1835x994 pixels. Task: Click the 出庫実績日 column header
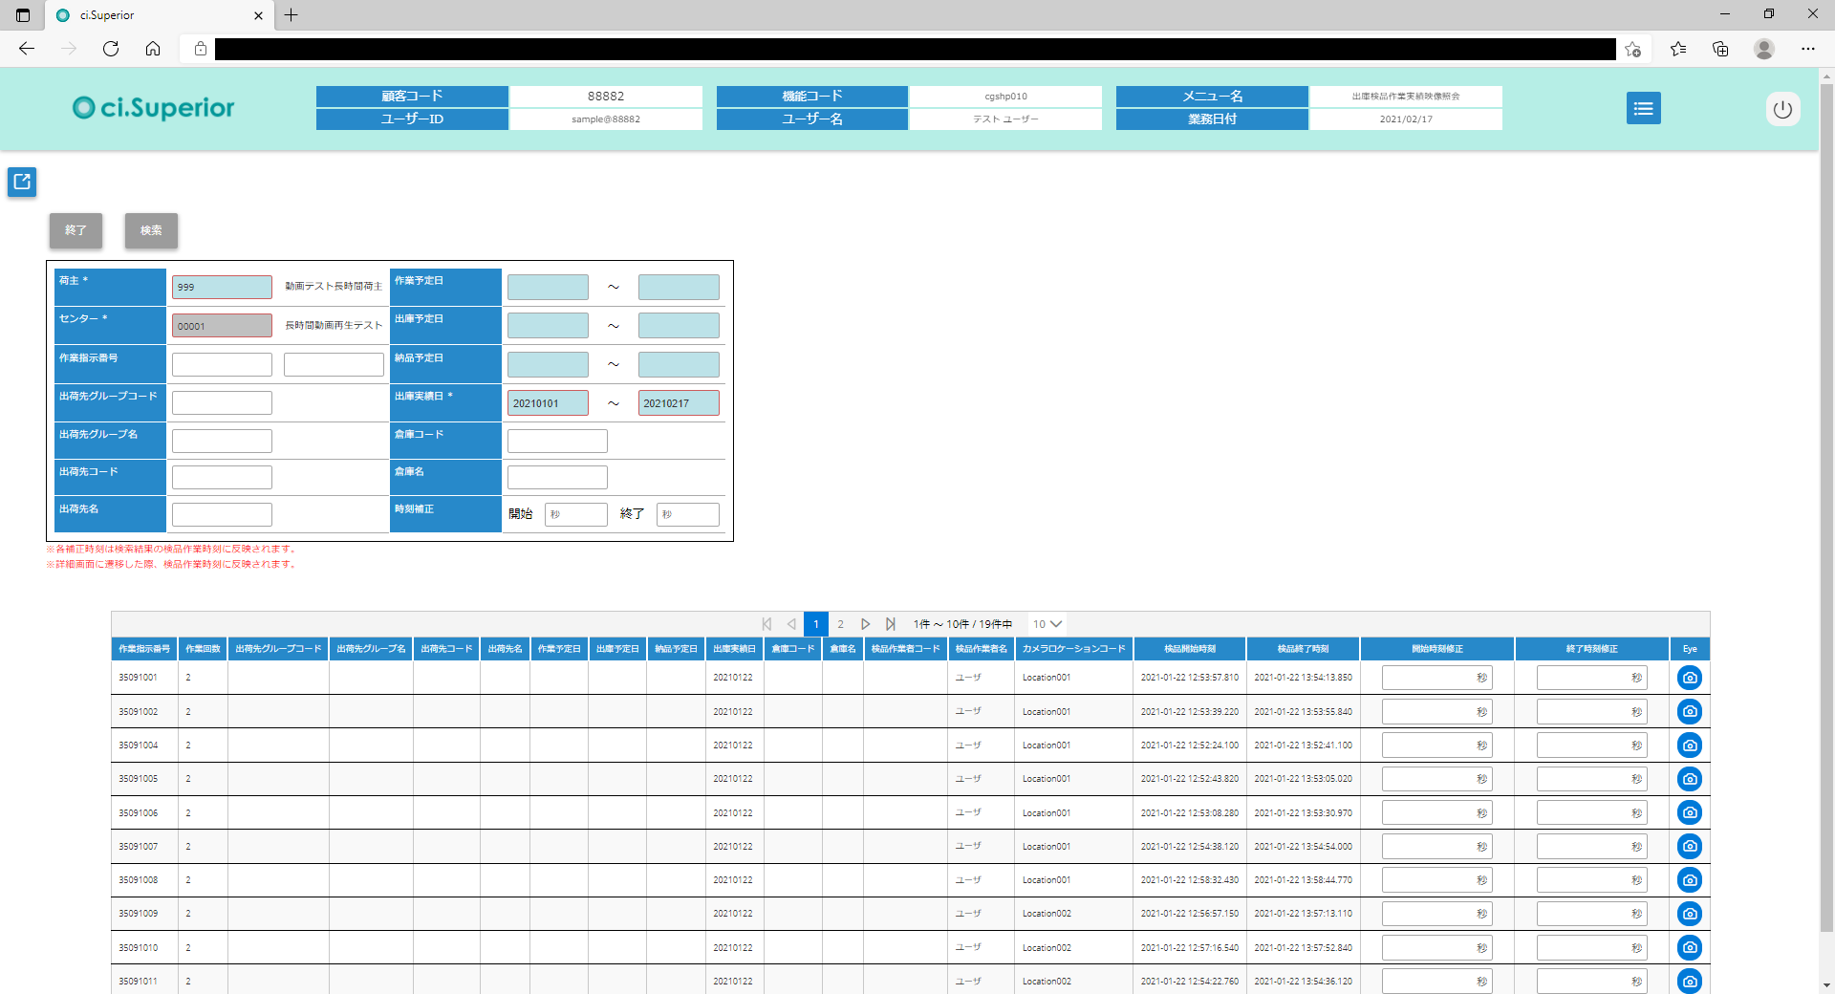tap(734, 649)
